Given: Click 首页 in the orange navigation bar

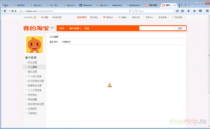Looking at the screenshot, I should click(x=62, y=28).
